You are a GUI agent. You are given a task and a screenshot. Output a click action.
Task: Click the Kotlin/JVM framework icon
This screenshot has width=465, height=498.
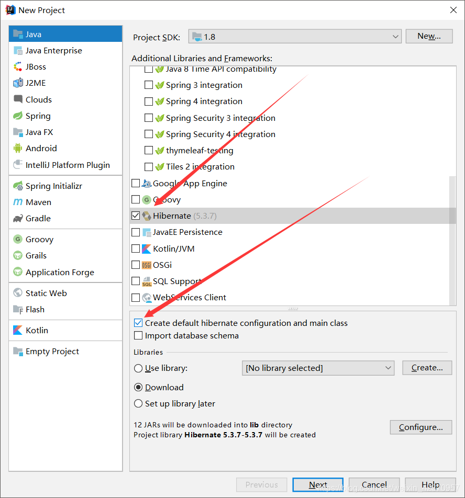(147, 248)
